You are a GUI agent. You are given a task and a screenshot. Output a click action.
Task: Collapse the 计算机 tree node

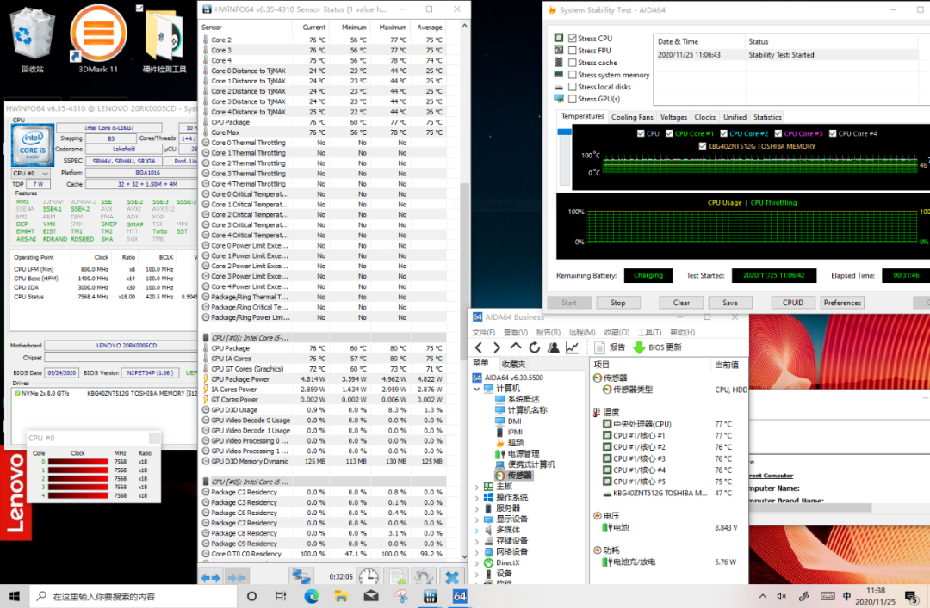click(478, 388)
